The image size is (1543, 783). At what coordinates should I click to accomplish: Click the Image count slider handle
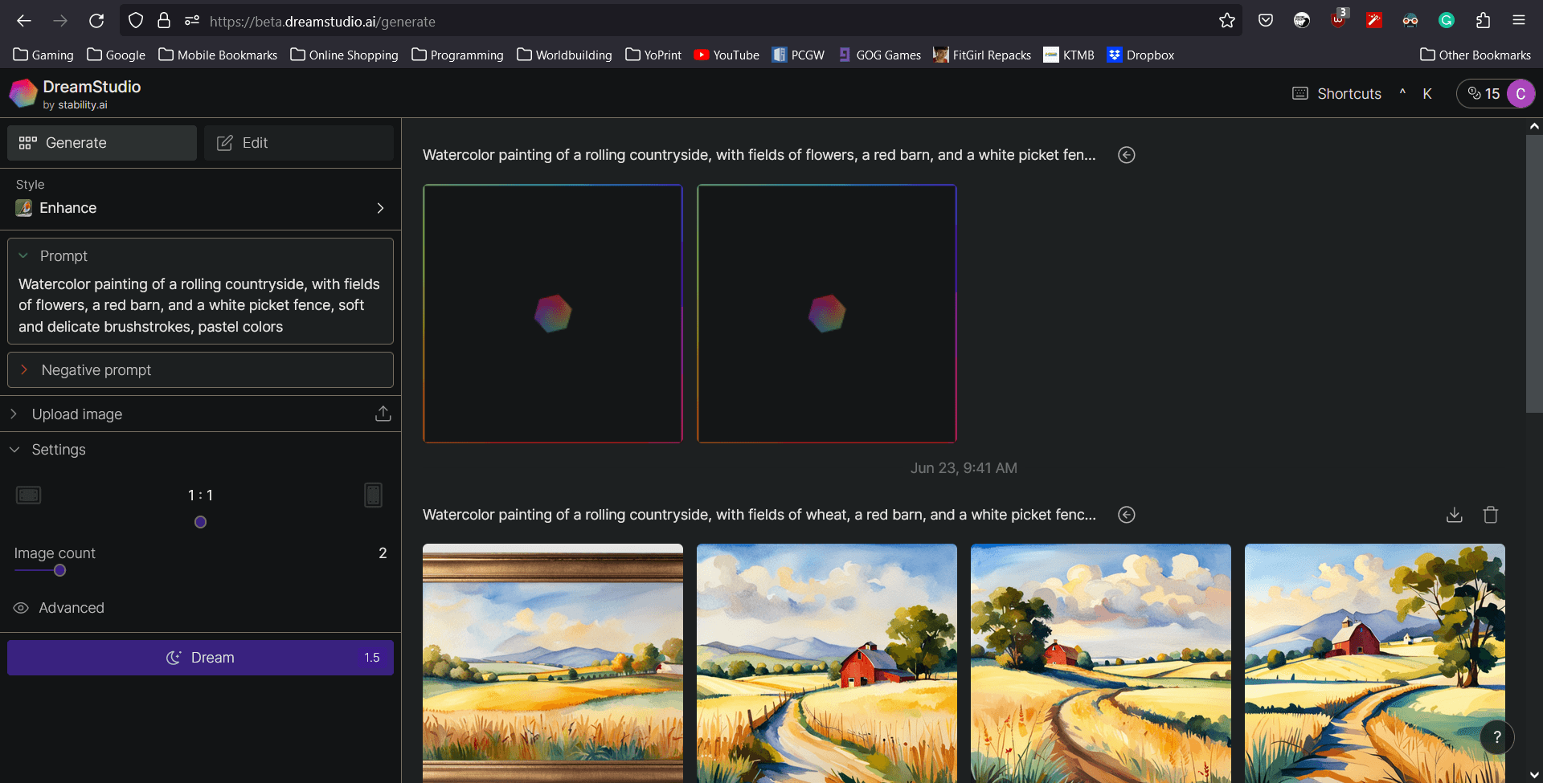[x=59, y=570]
